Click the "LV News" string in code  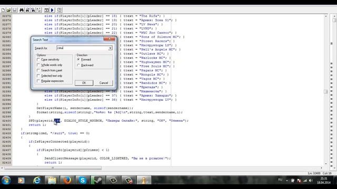tap(149, 25)
